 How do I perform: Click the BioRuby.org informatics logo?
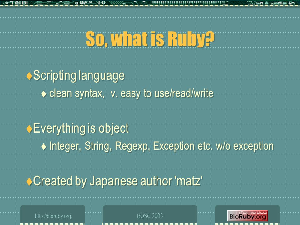coord(248,216)
